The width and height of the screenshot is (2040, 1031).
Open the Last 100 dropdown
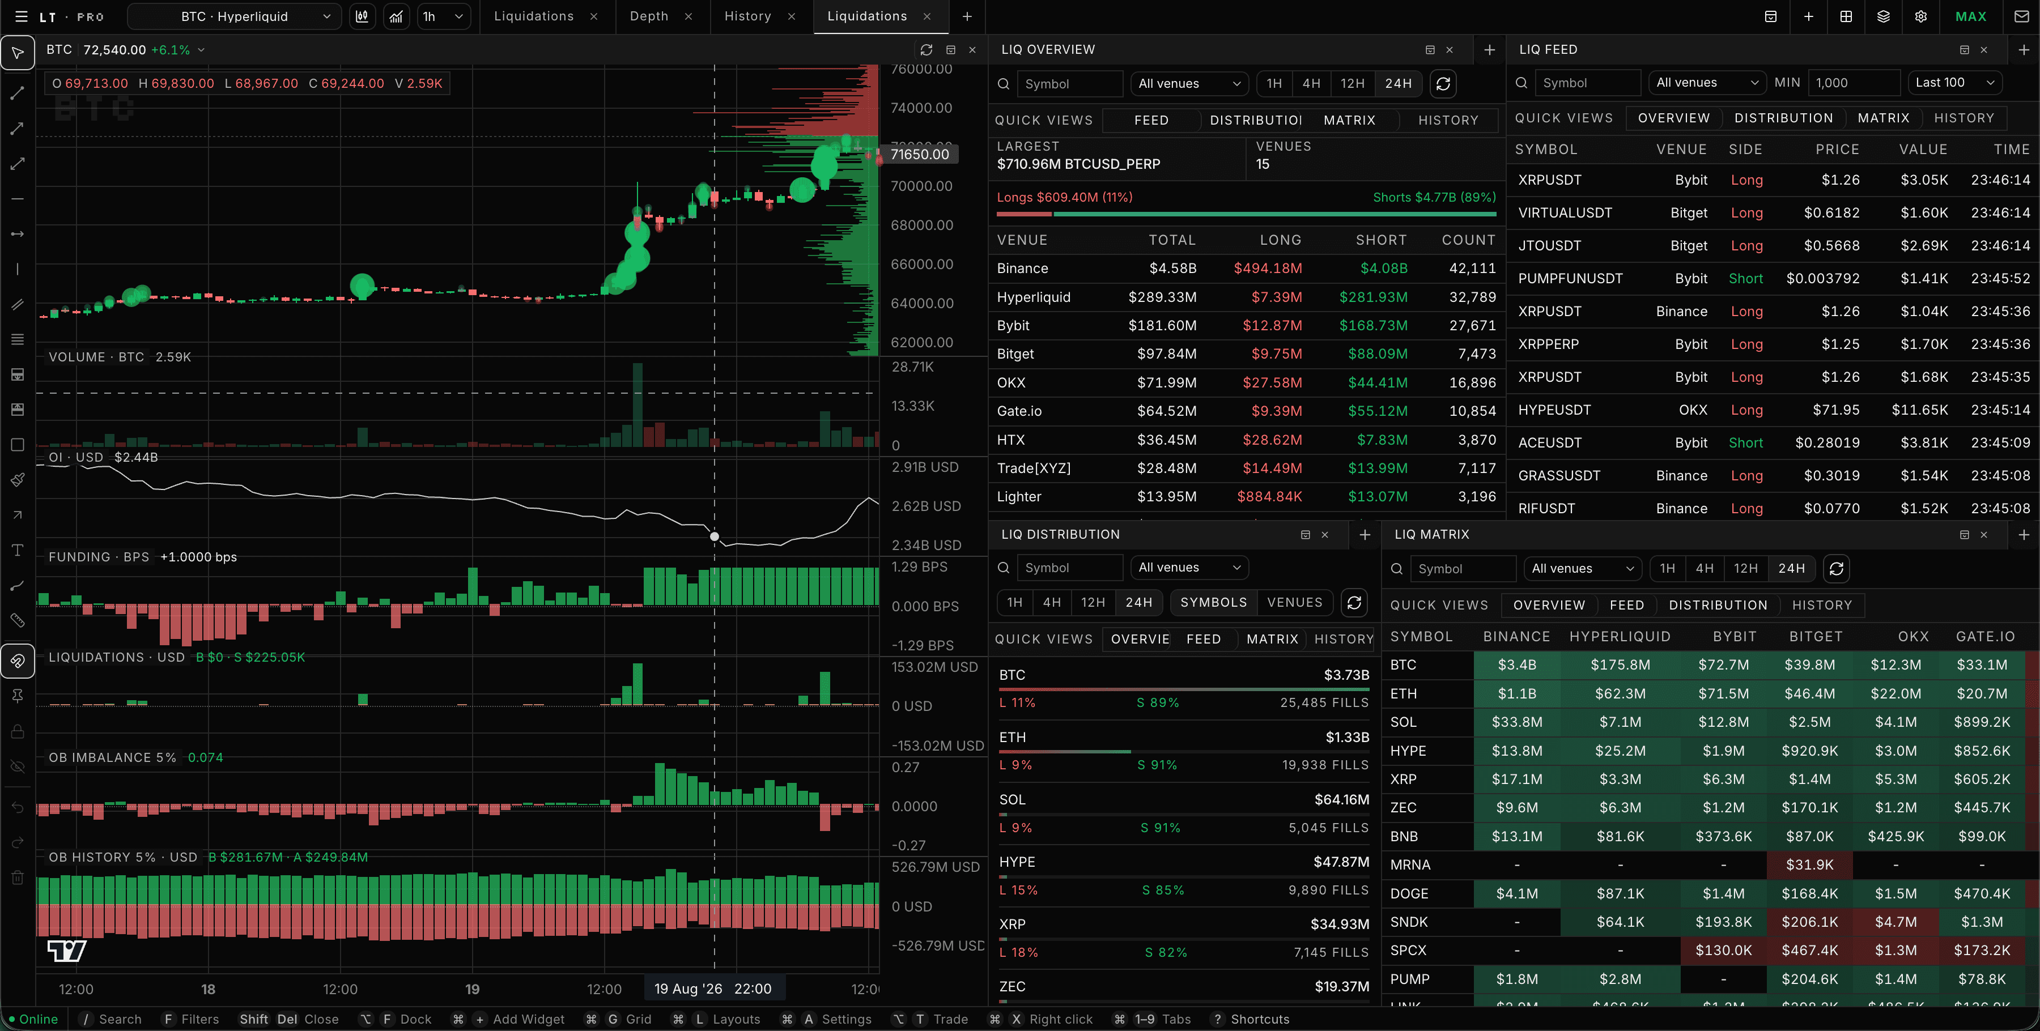pos(1954,82)
